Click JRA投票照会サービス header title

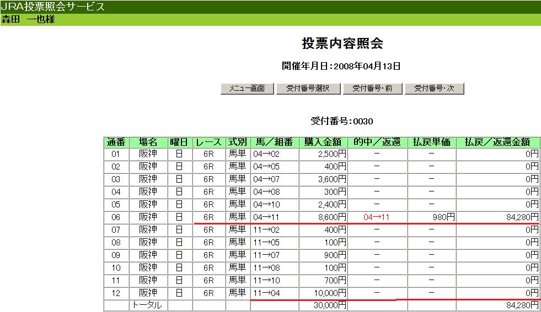pyautogui.click(x=53, y=7)
